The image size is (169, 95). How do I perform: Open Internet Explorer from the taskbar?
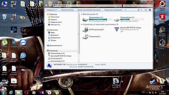click(x=11, y=93)
